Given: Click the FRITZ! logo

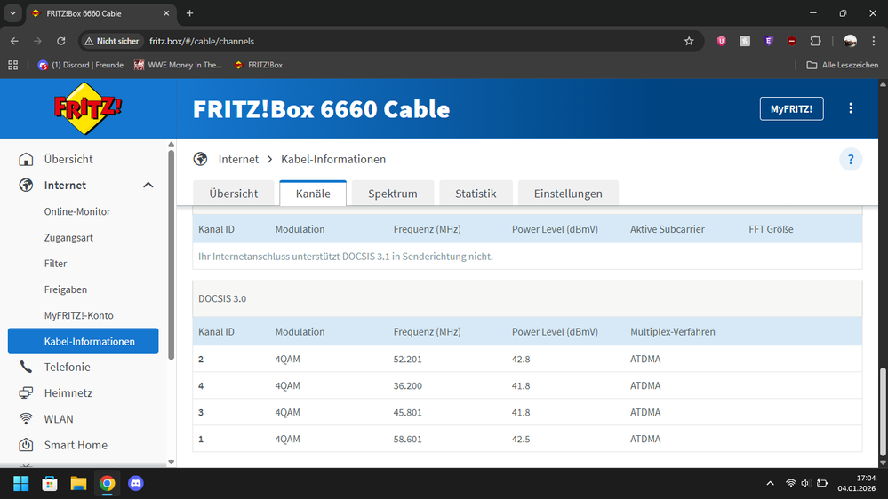Looking at the screenshot, I should 87,108.
